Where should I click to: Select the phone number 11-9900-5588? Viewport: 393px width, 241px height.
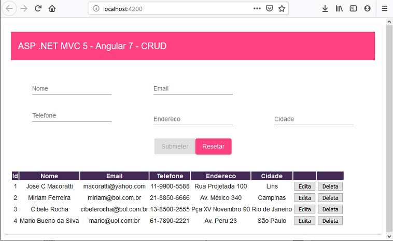point(170,186)
